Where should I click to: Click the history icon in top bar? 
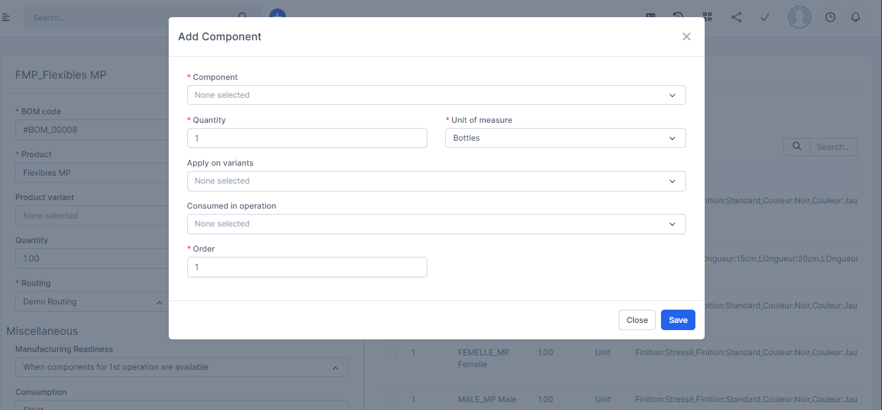pyautogui.click(x=678, y=17)
